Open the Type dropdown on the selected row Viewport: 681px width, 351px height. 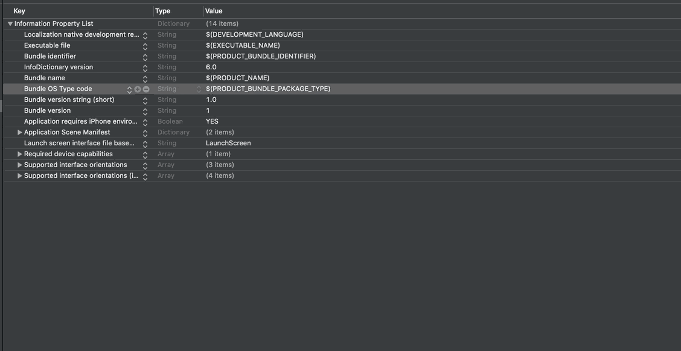(199, 89)
